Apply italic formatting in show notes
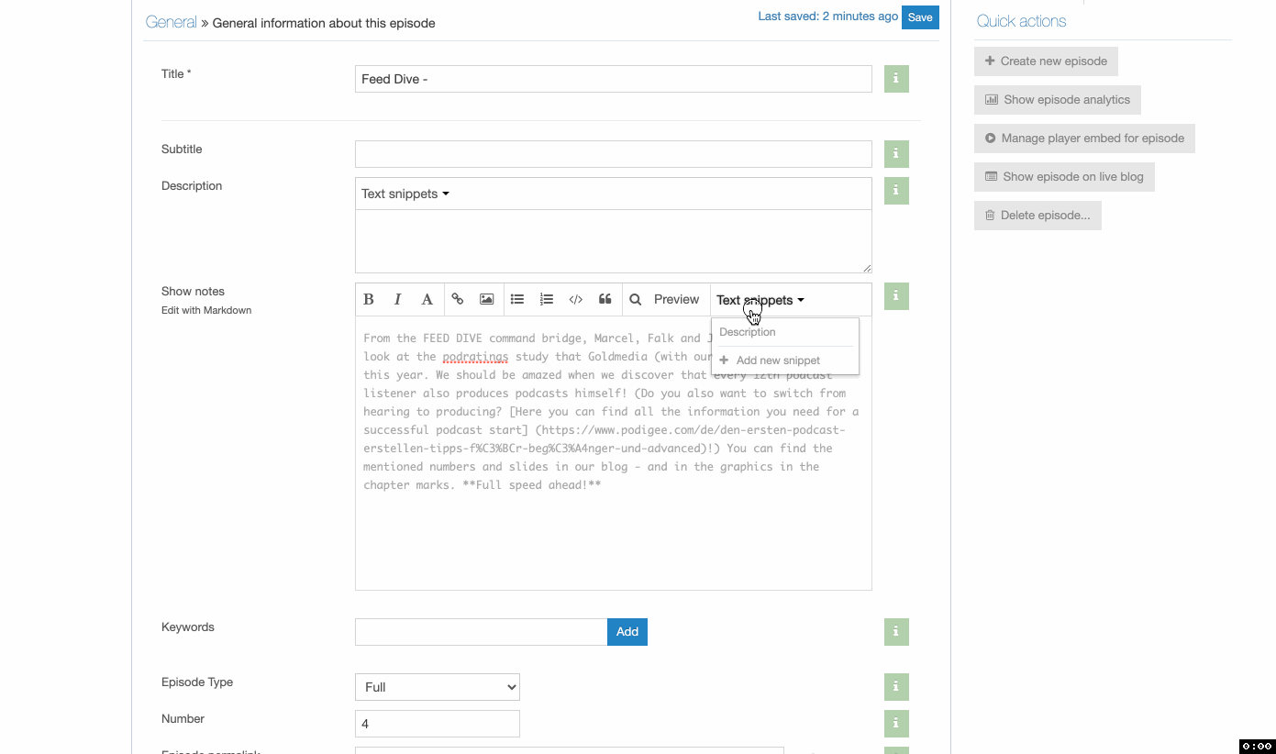Viewport: 1276px width, 754px height. pyautogui.click(x=398, y=299)
